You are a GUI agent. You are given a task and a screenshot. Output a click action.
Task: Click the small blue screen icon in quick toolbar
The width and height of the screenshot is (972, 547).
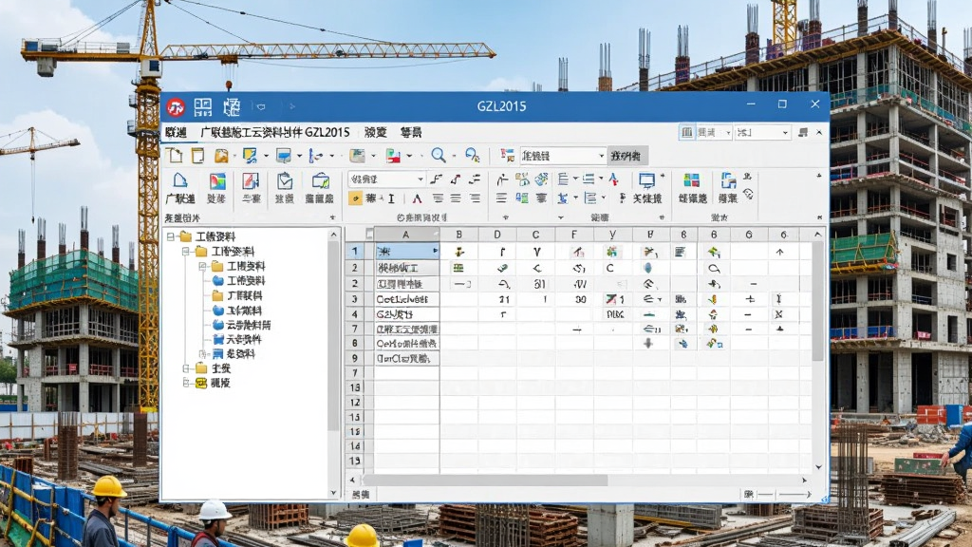coord(284,156)
